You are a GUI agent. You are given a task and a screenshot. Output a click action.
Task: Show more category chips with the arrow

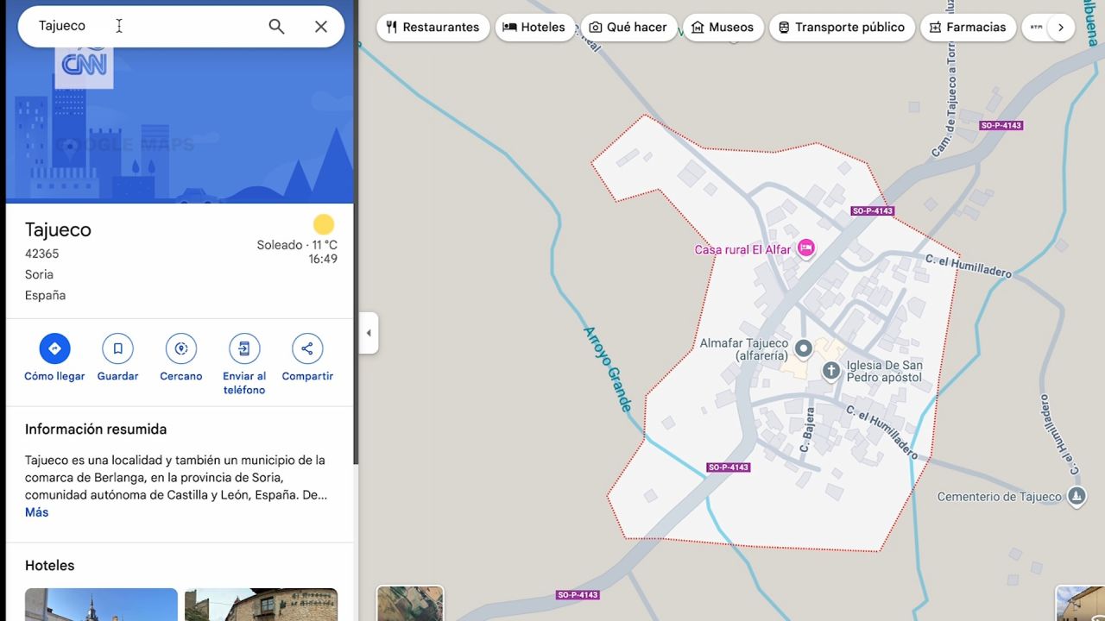pyautogui.click(x=1061, y=27)
